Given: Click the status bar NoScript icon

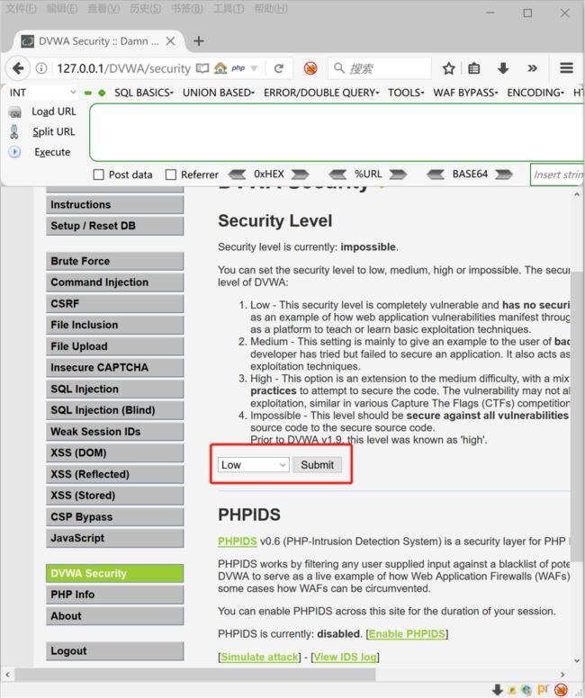Looking at the screenshot, I should tap(562, 690).
